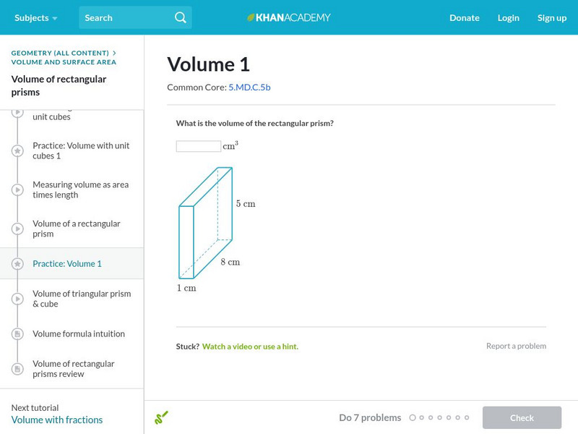Screen dimensions: 578x434
Task: Click play icon beside Measuring volume video
Action: pyautogui.click(x=17, y=190)
